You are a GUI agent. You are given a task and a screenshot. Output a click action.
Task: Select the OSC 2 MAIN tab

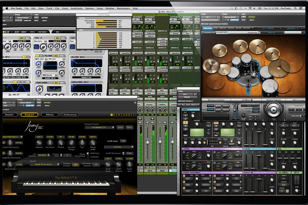click(x=57, y=38)
